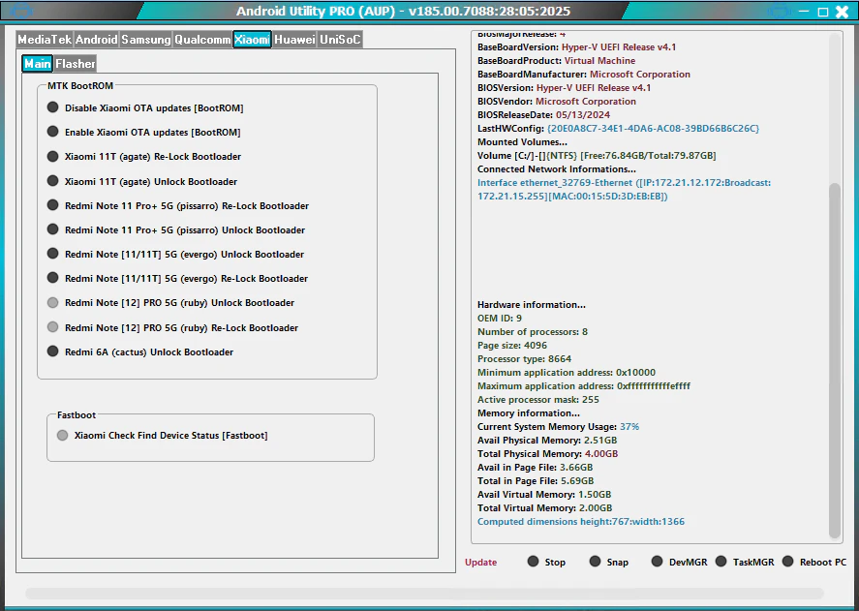Viewport: 859px width, 611px height.
Task: Click the 'Avail Virtual Memory: 1.50GB' line
Action: click(544, 494)
